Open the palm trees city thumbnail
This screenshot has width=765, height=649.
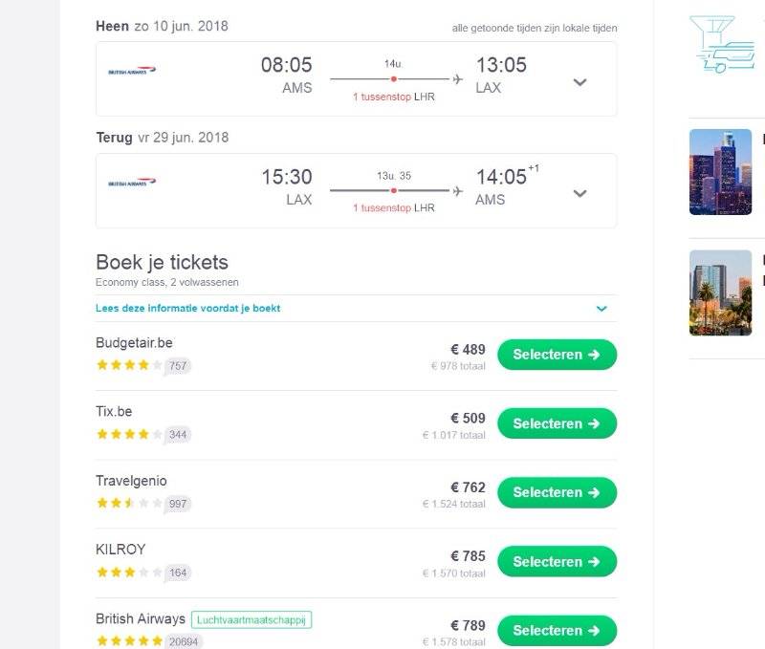(720, 292)
